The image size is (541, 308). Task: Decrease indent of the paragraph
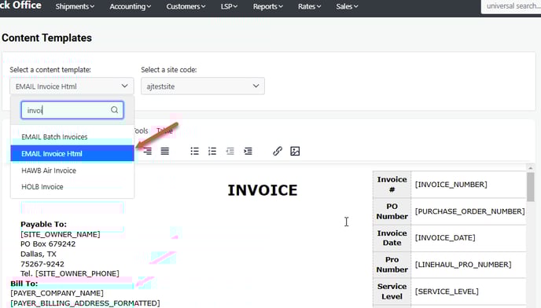tap(230, 151)
